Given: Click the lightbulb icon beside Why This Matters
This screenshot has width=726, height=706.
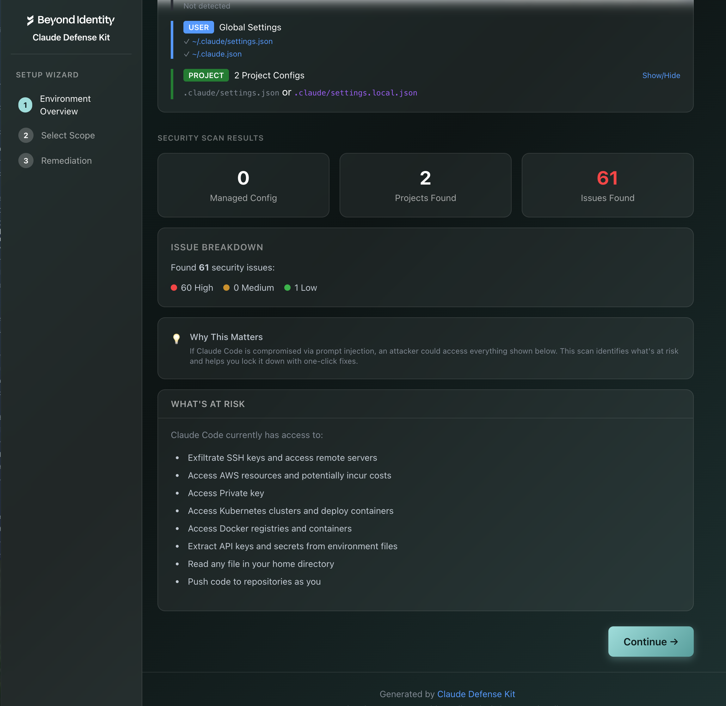Looking at the screenshot, I should tap(176, 338).
